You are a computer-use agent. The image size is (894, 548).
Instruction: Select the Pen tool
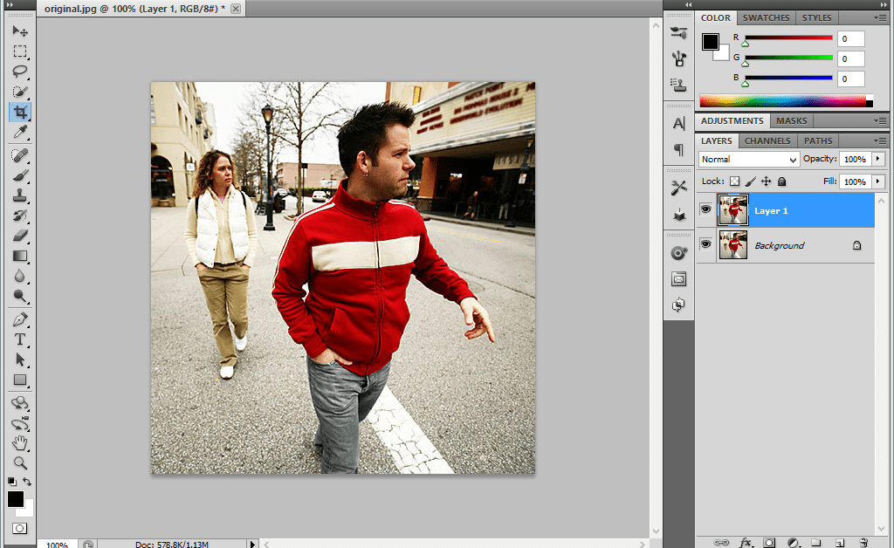20,319
